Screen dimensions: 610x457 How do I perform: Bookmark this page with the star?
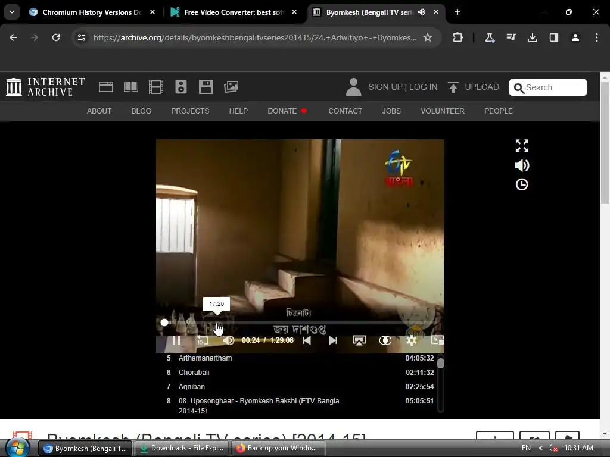(428, 37)
